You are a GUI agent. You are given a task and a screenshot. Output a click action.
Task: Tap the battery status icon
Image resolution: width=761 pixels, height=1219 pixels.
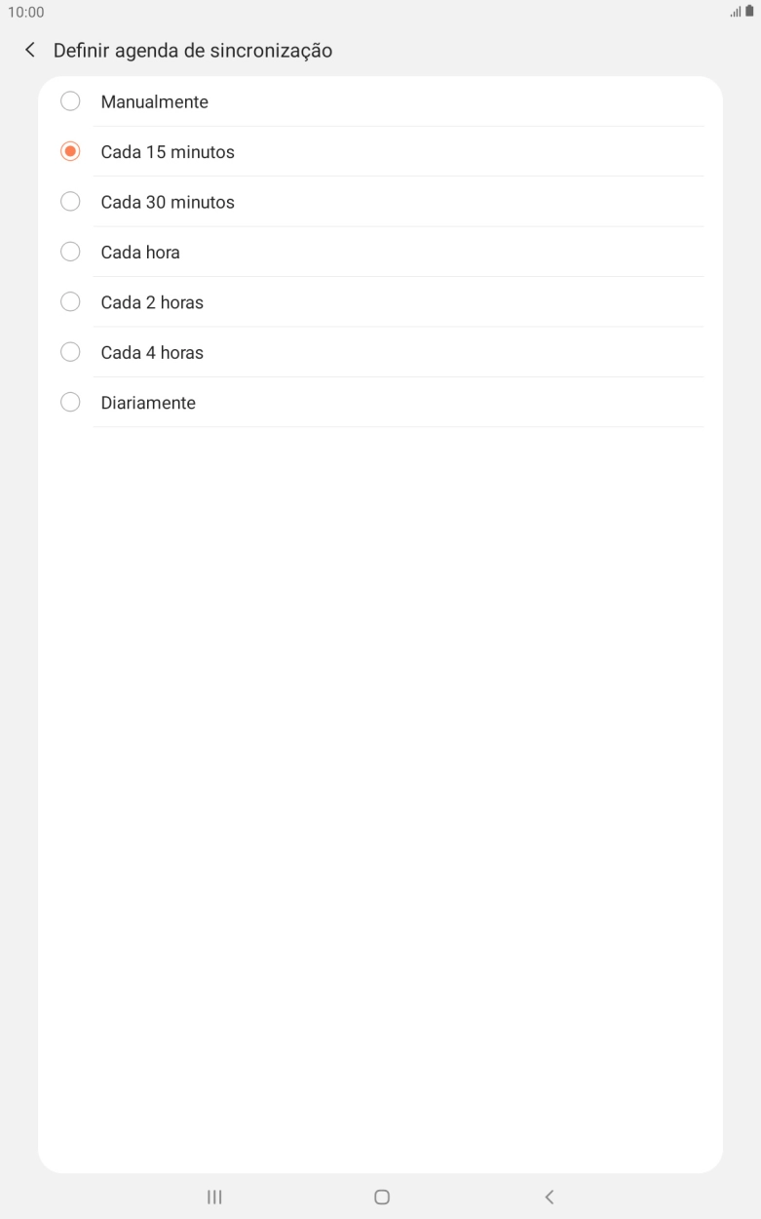(x=749, y=12)
